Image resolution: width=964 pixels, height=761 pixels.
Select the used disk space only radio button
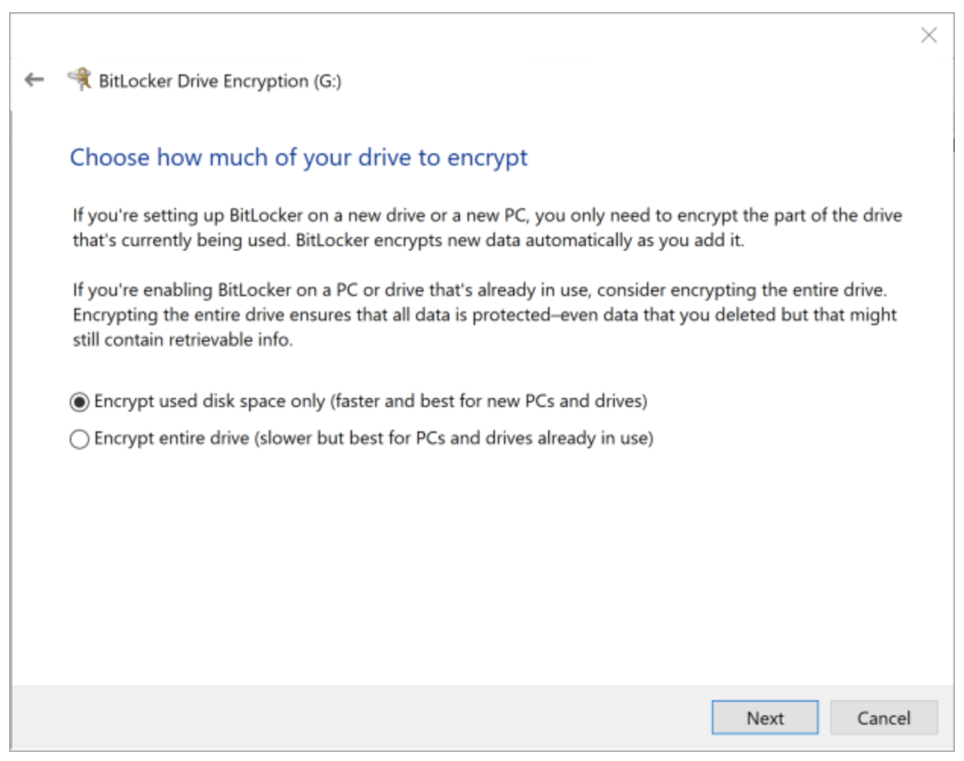click(79, 402)
